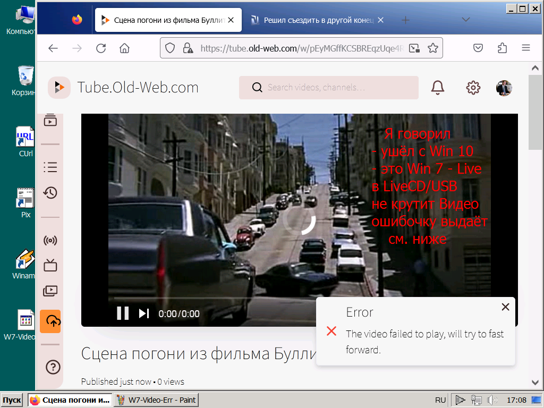544x408 pixels.
Task: Open the Pocket save icon
Action: [478, 48]
